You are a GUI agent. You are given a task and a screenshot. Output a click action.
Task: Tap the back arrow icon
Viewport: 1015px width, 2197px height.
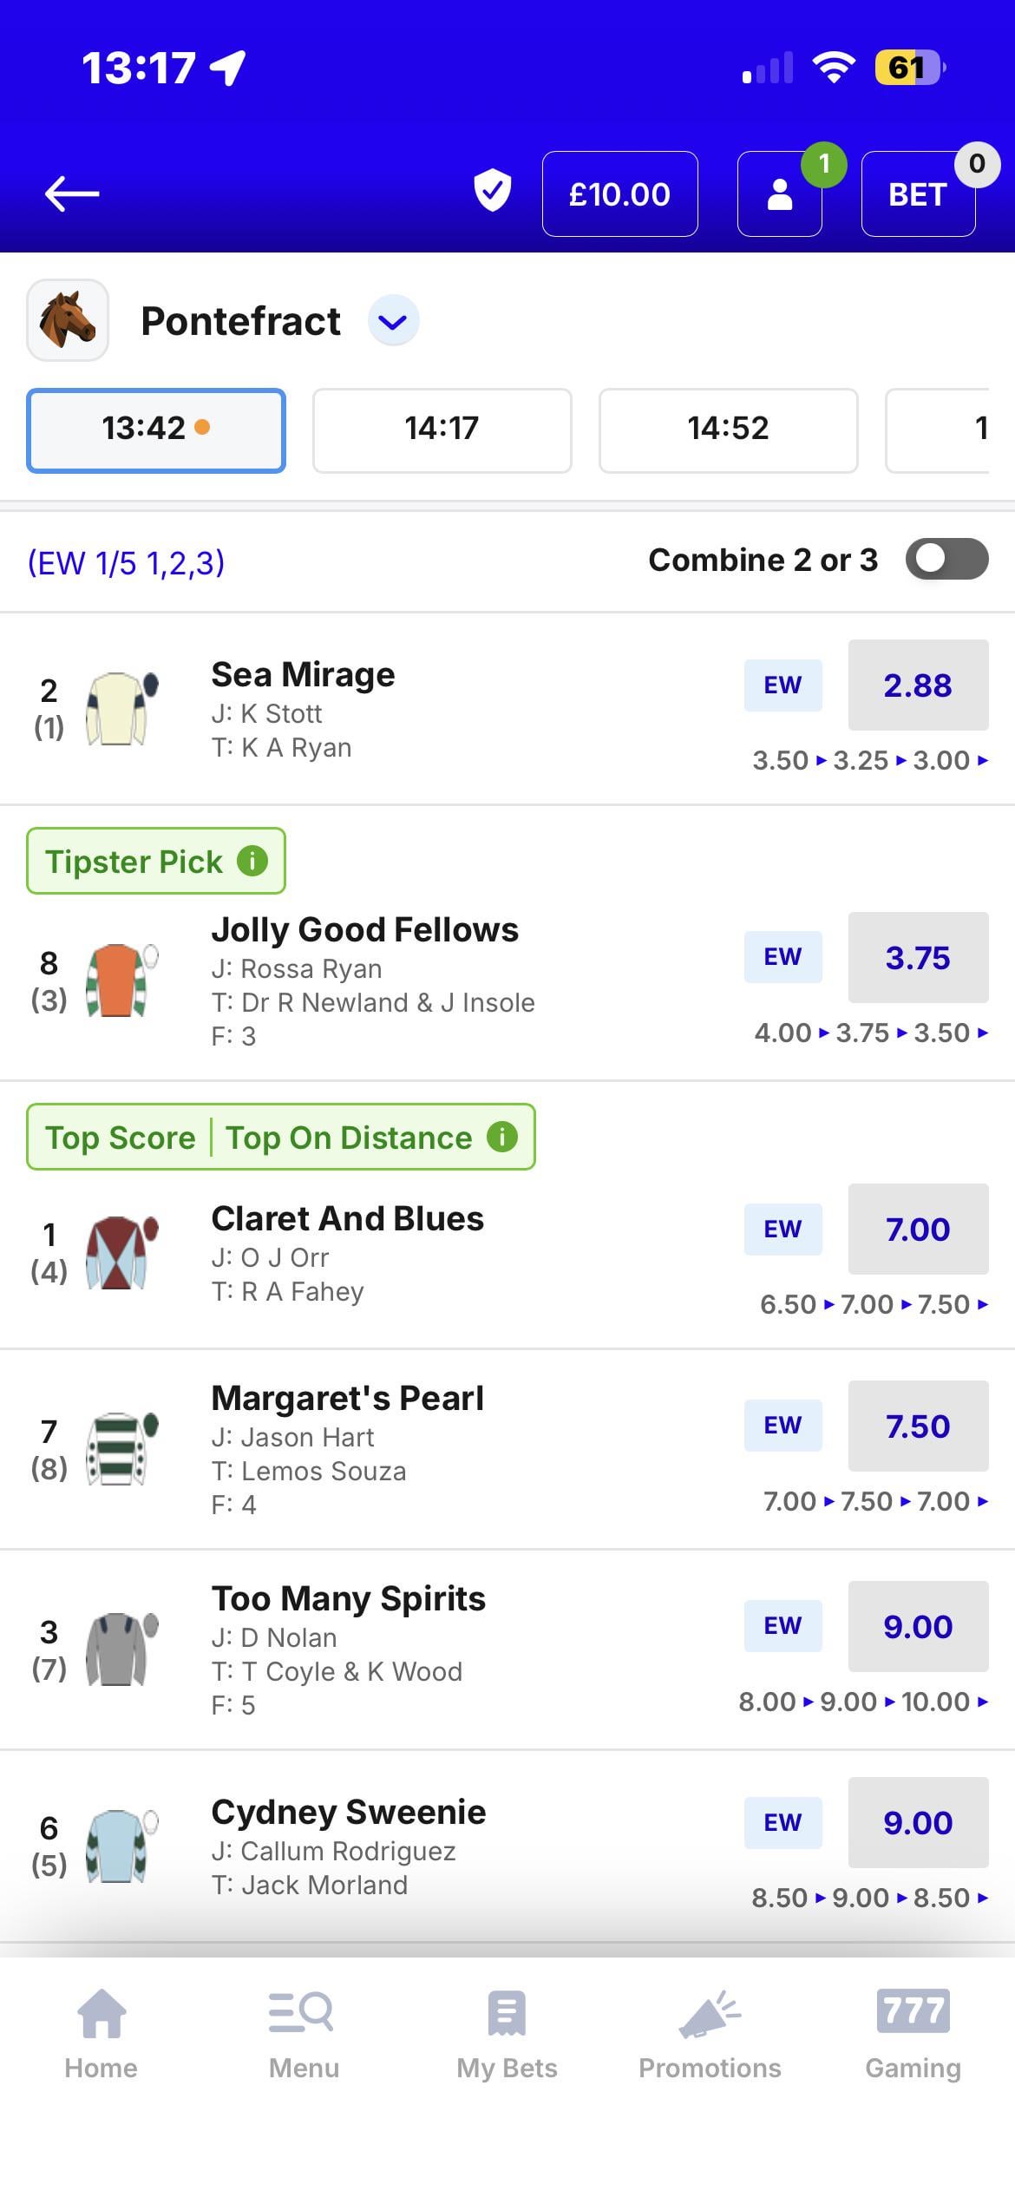point(72,193)
